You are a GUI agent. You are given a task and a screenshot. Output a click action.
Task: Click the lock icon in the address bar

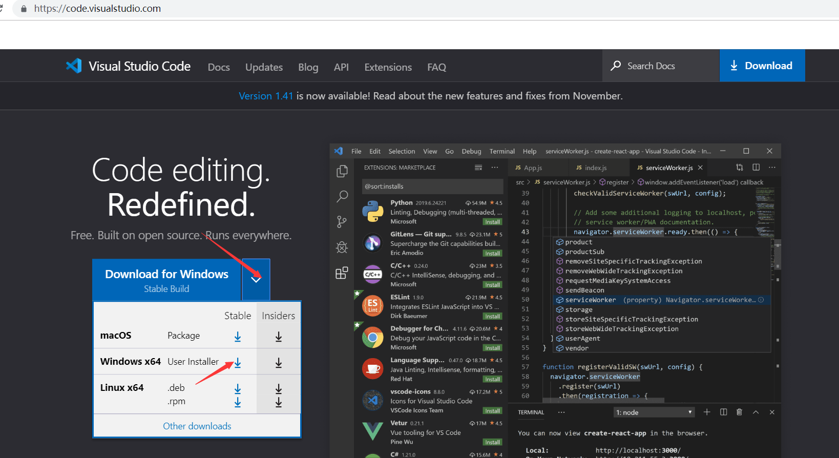[24, 9]
